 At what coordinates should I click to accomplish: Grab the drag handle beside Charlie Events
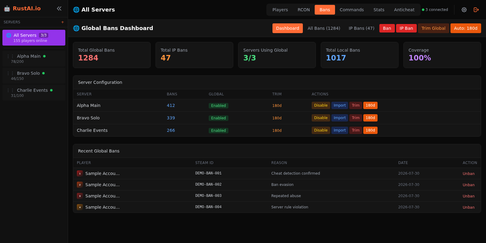(10, 90)
